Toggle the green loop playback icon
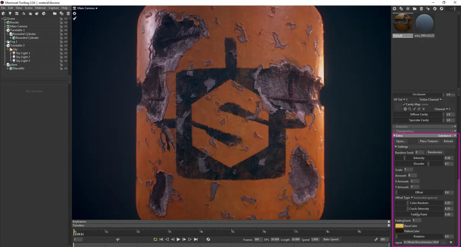The height and width of the screenshot is (247, 461). point(155,239)
